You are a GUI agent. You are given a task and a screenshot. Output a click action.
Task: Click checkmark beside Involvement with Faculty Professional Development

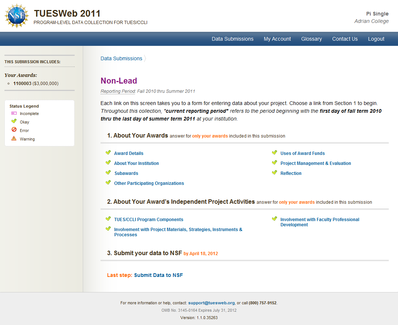coord(275,219)
